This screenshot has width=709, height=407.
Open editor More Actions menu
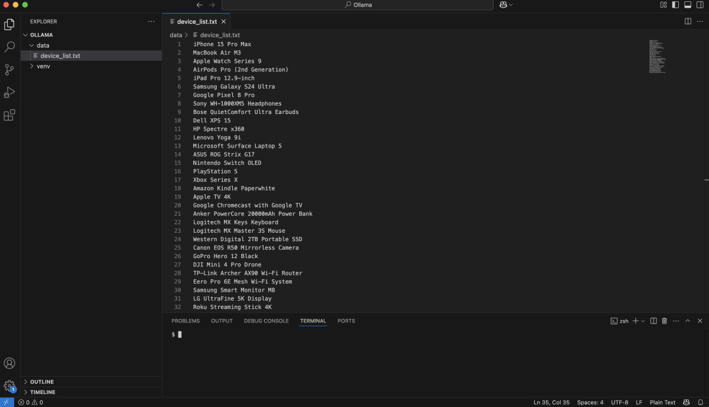point(700,21)
